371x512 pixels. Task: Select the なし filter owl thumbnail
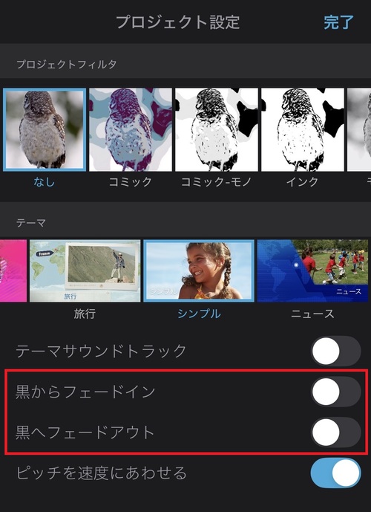[x=45, y=129]
